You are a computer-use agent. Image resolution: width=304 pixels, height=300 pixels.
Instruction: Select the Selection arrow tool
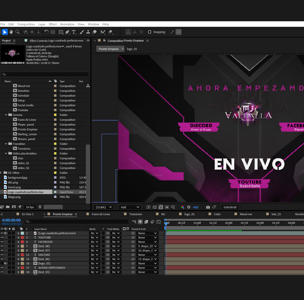[5, 32]
